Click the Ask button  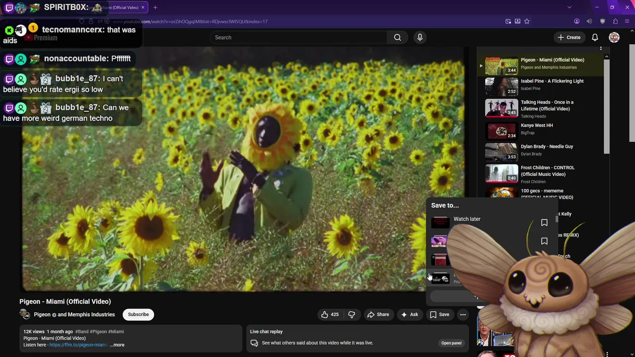coord(410,314)
